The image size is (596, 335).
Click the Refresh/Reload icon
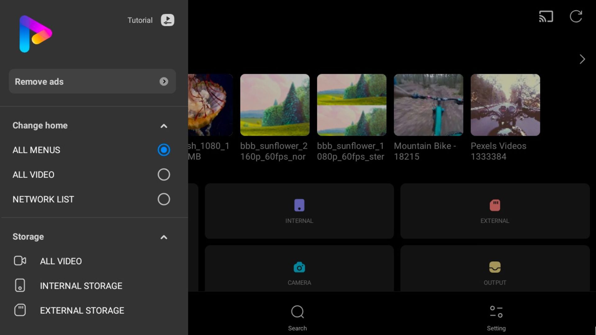tap(576, 16)
